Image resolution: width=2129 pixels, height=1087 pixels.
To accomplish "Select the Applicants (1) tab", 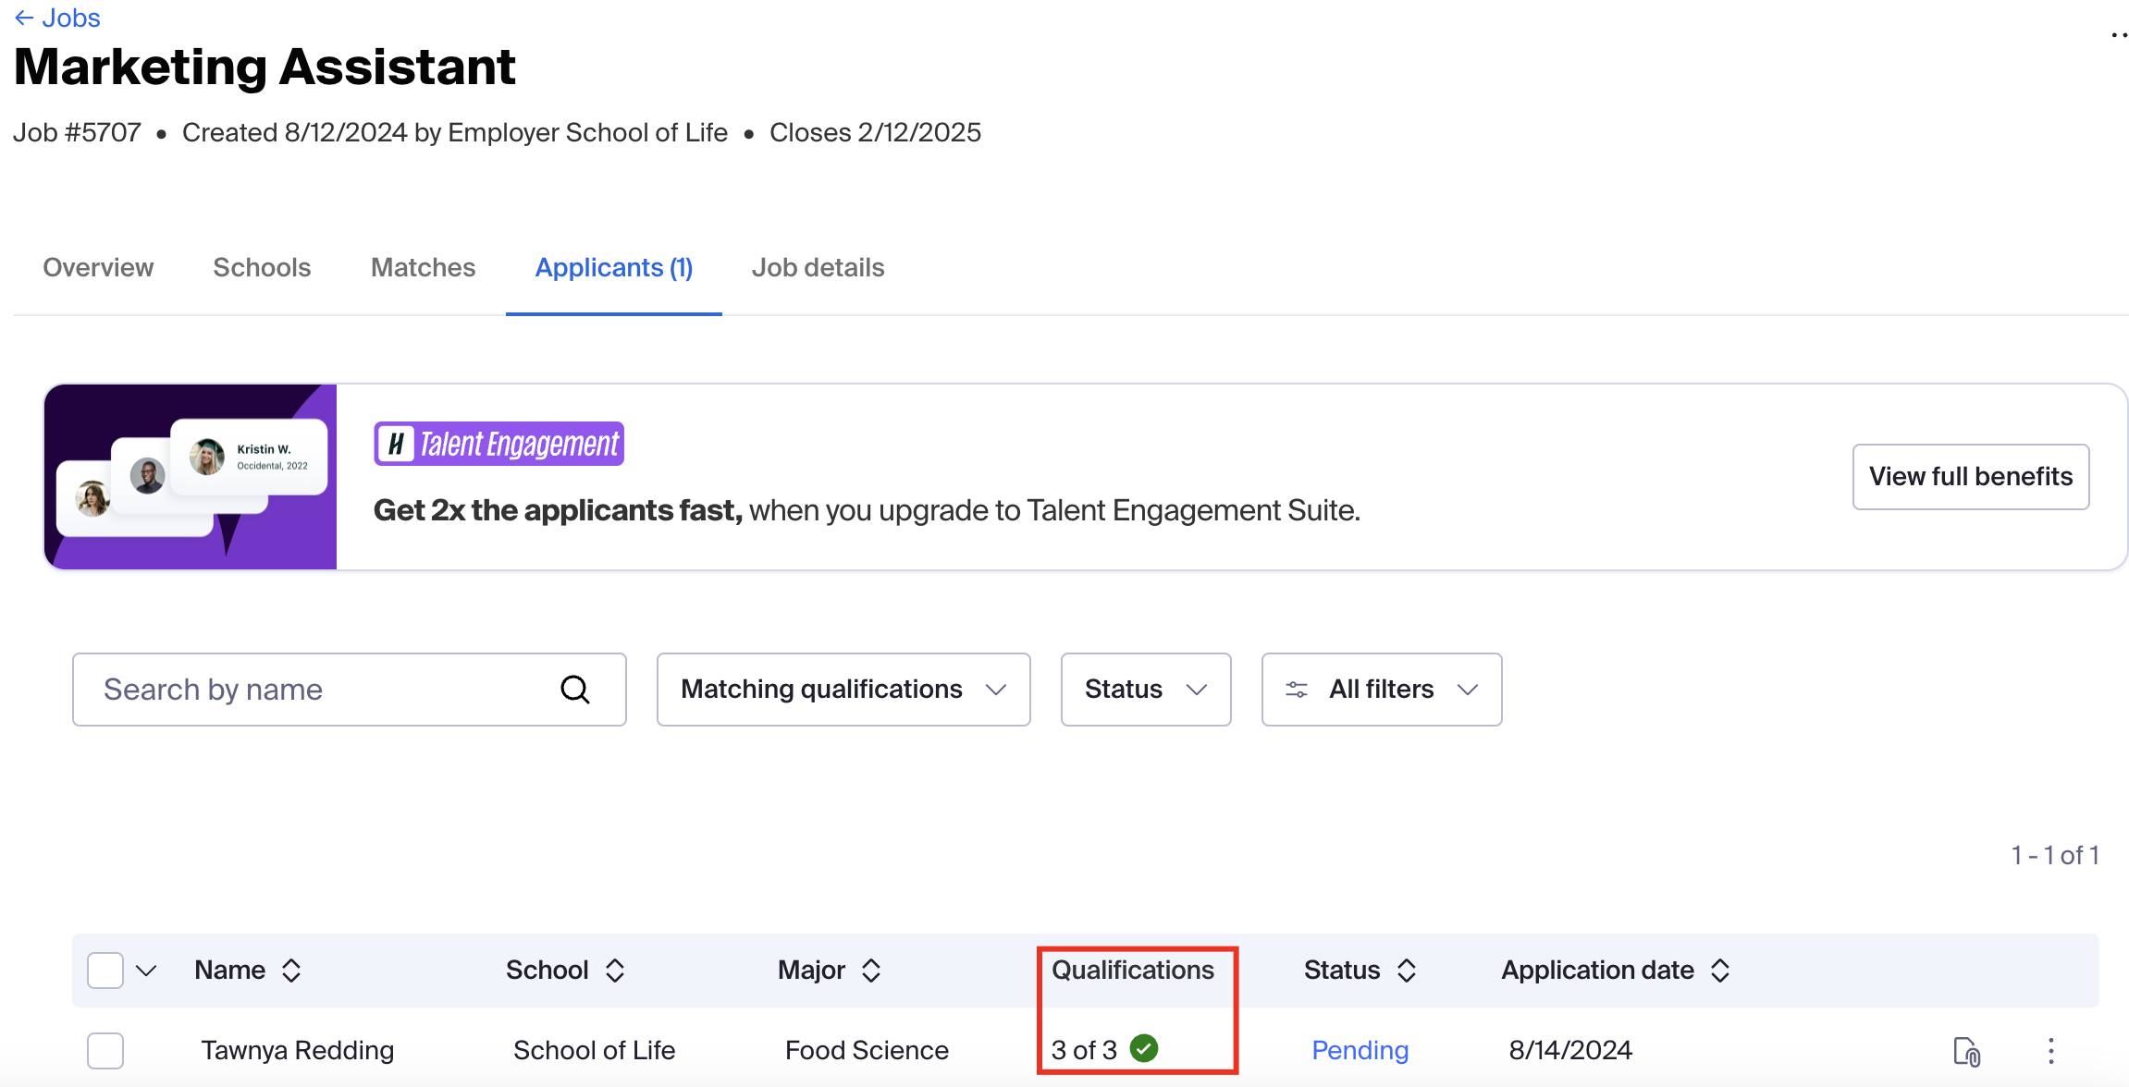I will 614,267.
